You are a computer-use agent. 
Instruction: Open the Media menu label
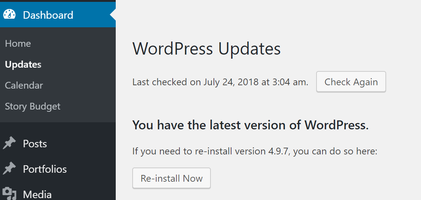[37, 194]
